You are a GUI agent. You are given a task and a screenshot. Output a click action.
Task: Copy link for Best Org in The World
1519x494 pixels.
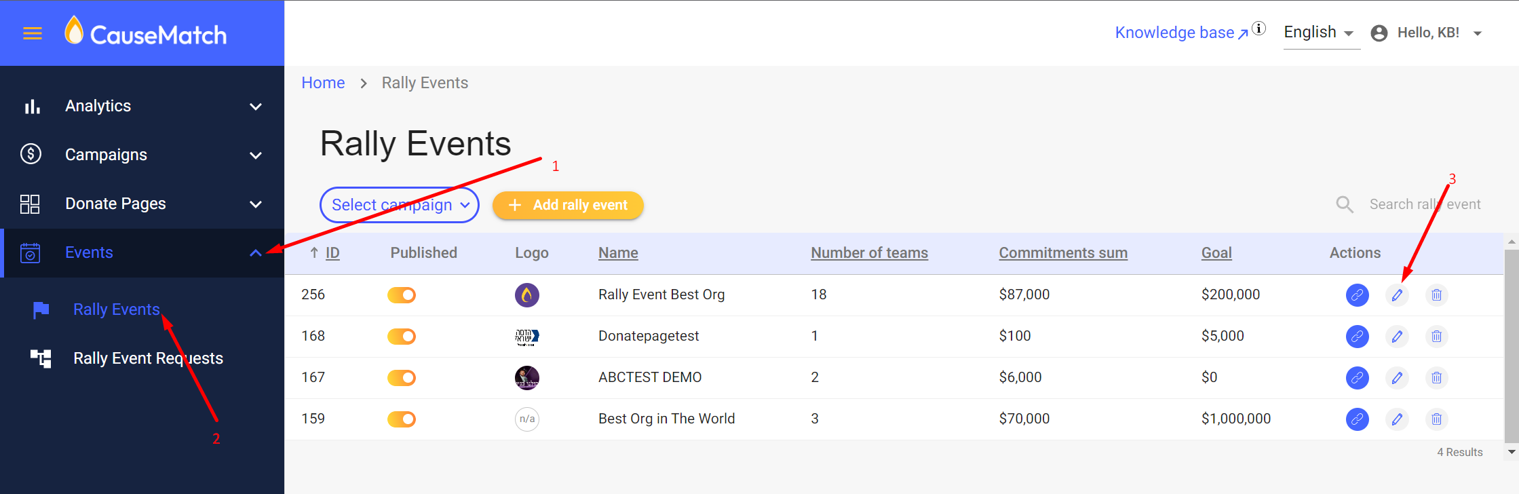pyautogui.click(x=1358, y=419)
